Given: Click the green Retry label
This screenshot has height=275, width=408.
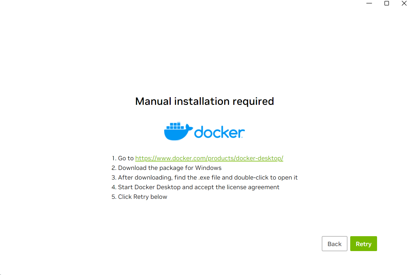Looking at the screenshot, I should [x=363, y=243].
